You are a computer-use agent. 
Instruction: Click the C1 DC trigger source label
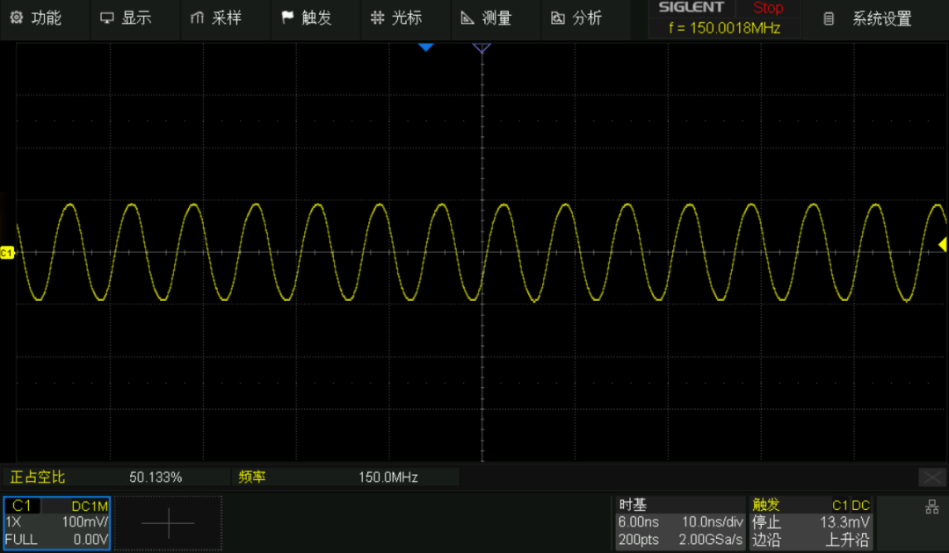(851, 506)
